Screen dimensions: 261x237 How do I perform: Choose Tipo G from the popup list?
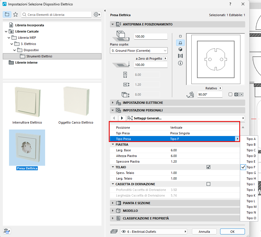coord(251,173)
